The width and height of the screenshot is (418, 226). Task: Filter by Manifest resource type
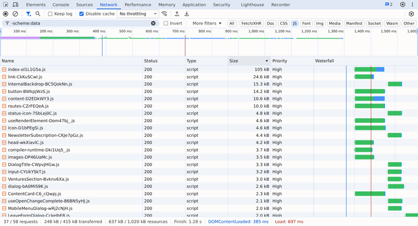[354, 23]
